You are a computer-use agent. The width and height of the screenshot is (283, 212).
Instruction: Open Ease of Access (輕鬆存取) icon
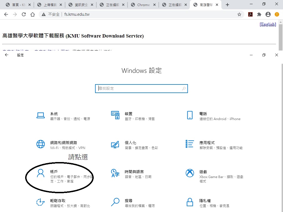tap(41, 202)
